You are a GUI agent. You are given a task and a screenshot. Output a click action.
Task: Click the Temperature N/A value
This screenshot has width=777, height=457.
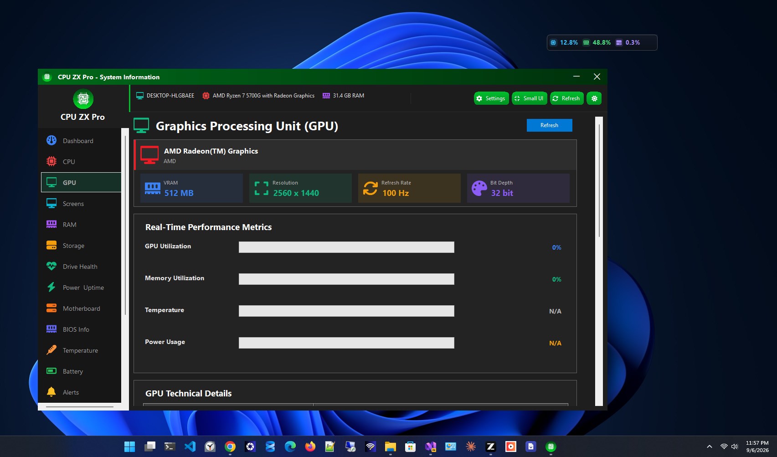(x=555, y=311)
